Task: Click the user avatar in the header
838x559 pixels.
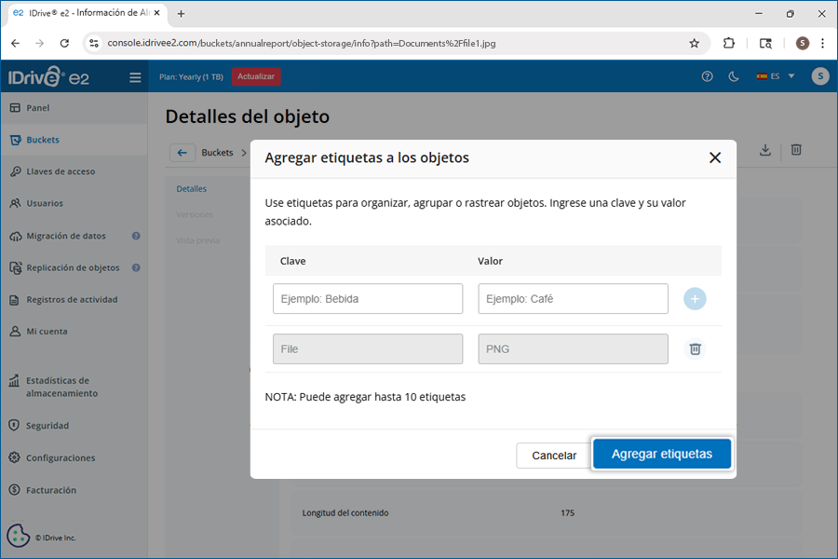Action: (x=819, y=76)
